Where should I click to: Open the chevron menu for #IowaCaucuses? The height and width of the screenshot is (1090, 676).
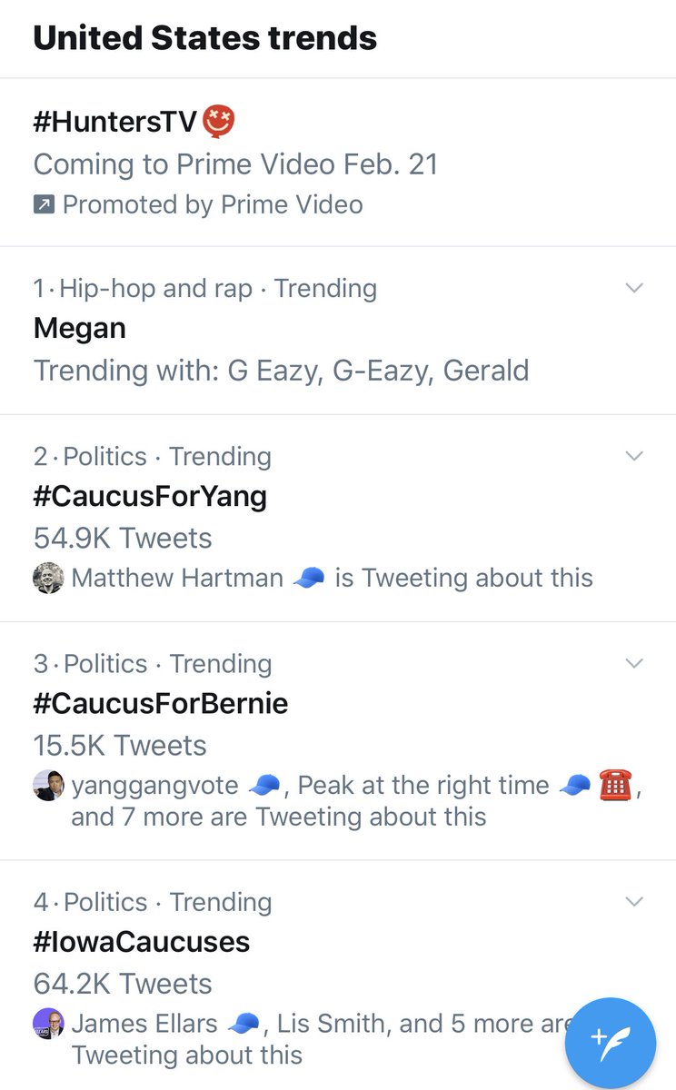(635, 902)
